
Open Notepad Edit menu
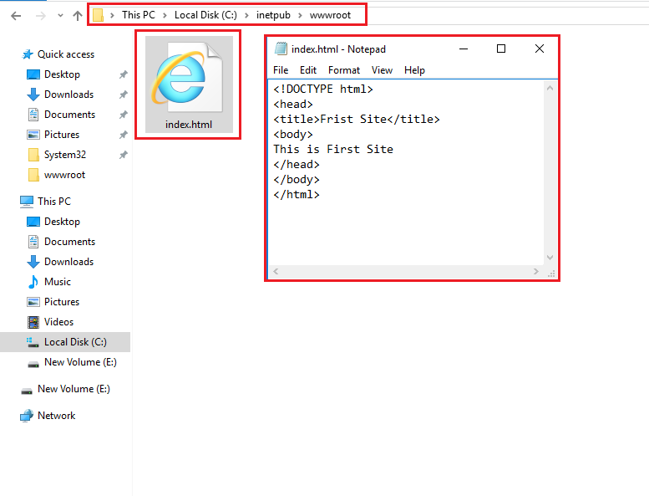pyautogui.click(x=308, y=70)
